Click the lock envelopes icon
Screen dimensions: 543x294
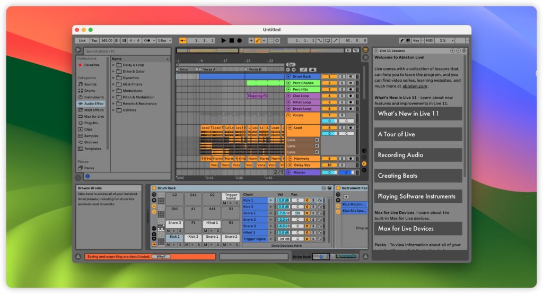(312, 70)
